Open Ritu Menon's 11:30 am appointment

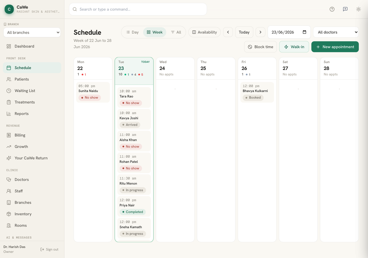point(134,185)
